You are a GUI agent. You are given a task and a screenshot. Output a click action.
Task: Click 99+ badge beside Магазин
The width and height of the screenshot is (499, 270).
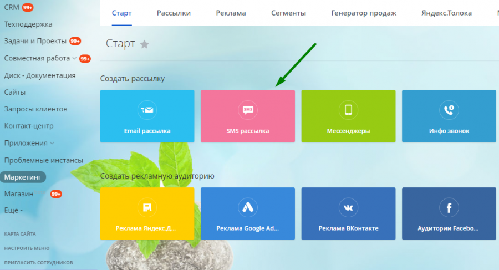[x=56, y=194]
